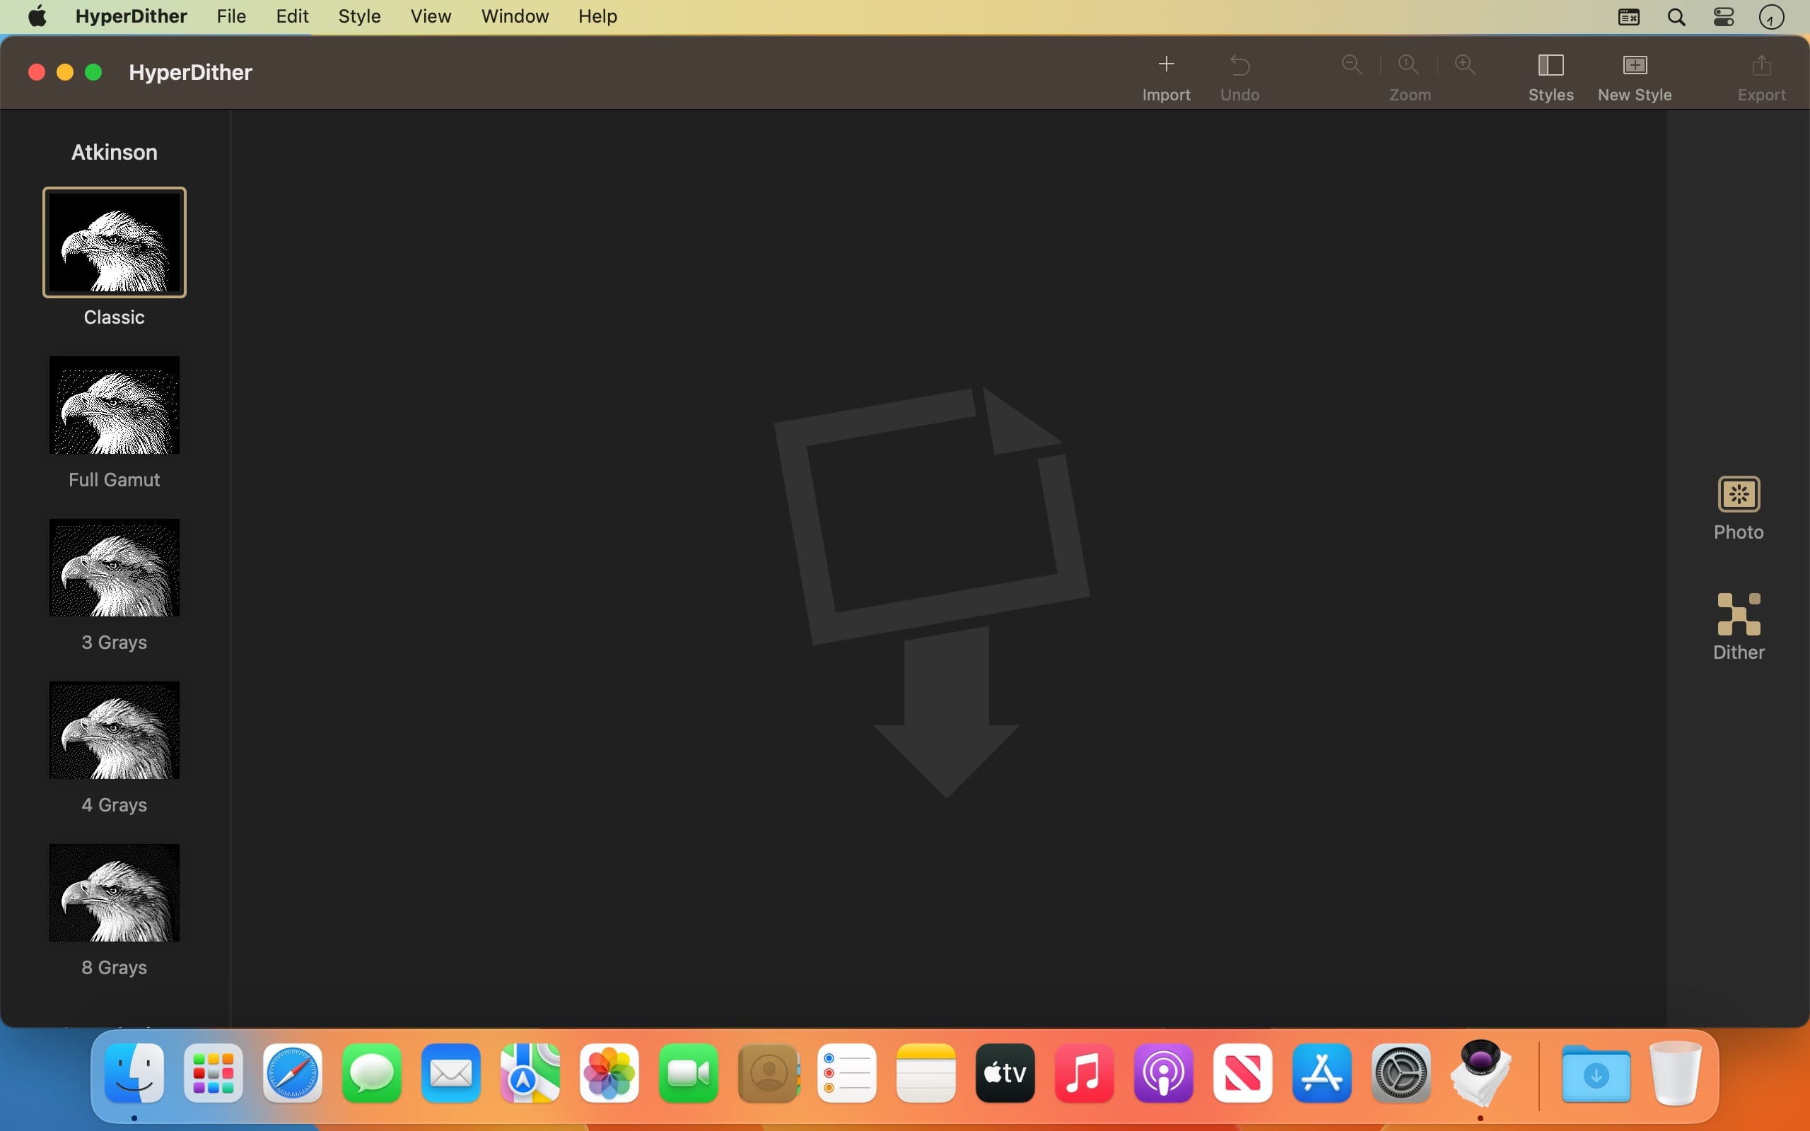Click the calendar-style menu bar status icon
Screen dimensions: 1810x1131
pos(1629,17)
